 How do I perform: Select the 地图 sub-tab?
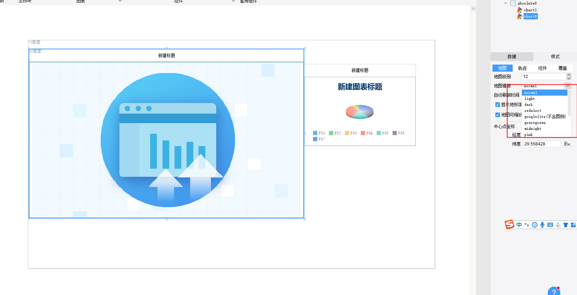point(502,68)
